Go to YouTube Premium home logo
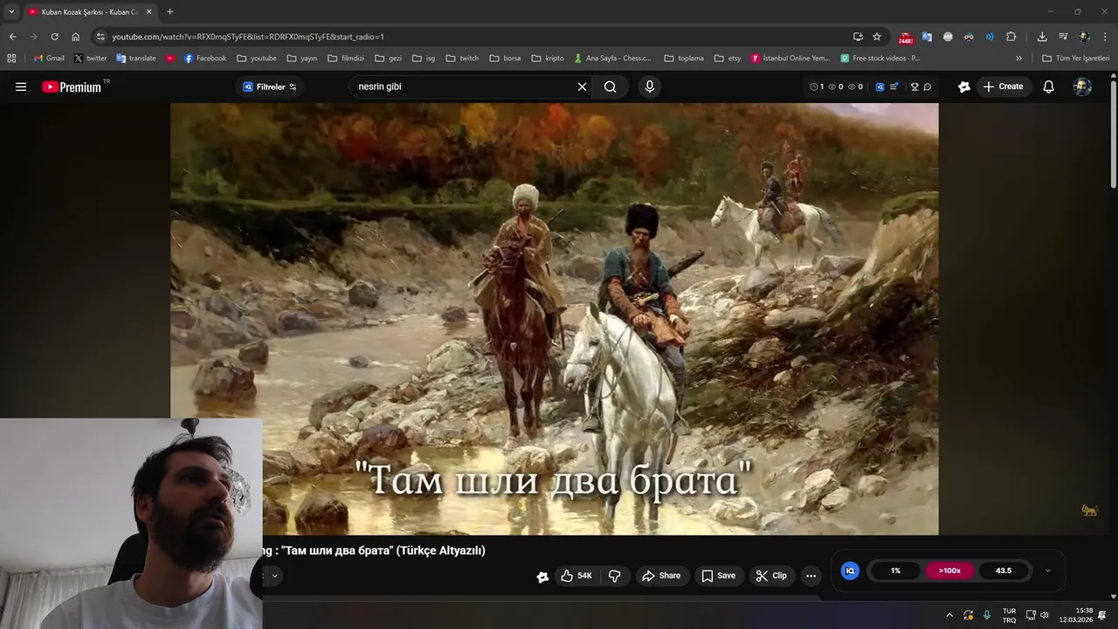 tap(72, 86)
